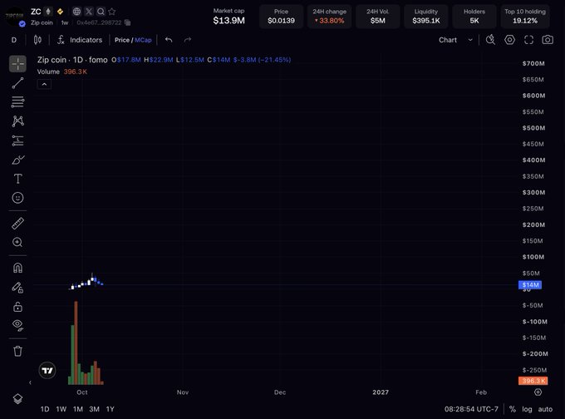Image resolution: width=565 pixels, height=419 pixels.
Task: Open the 08:28:54 UTC-7 timezone menu
Action: 471,409
